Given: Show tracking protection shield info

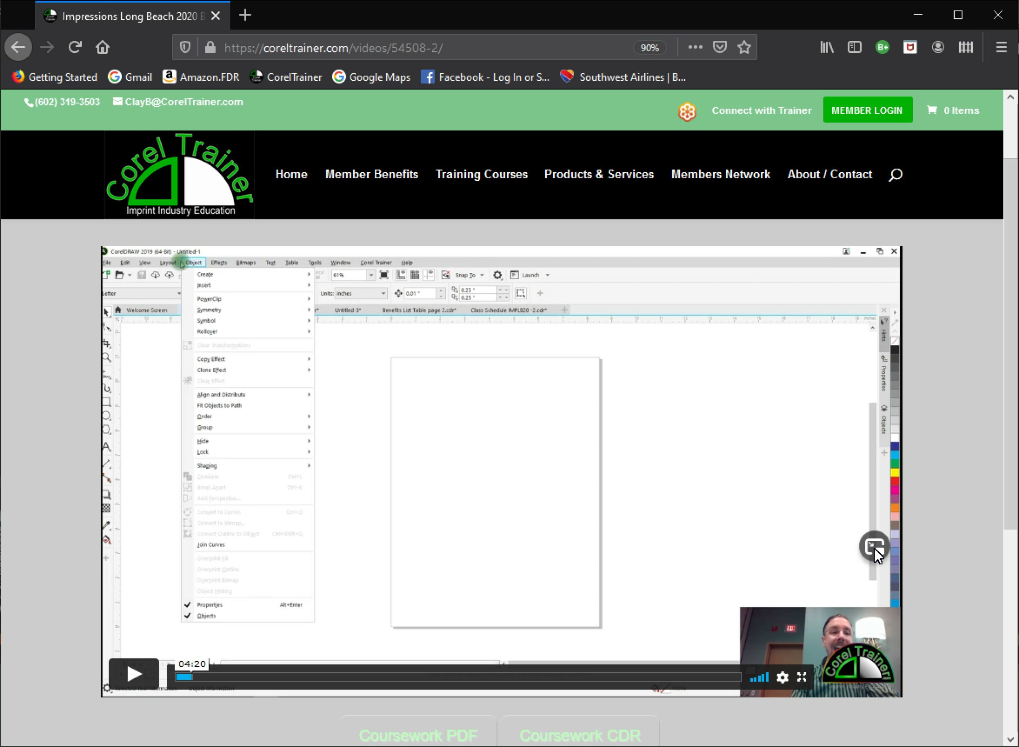Looking at the screenshot, I should [x=185, y=47].
